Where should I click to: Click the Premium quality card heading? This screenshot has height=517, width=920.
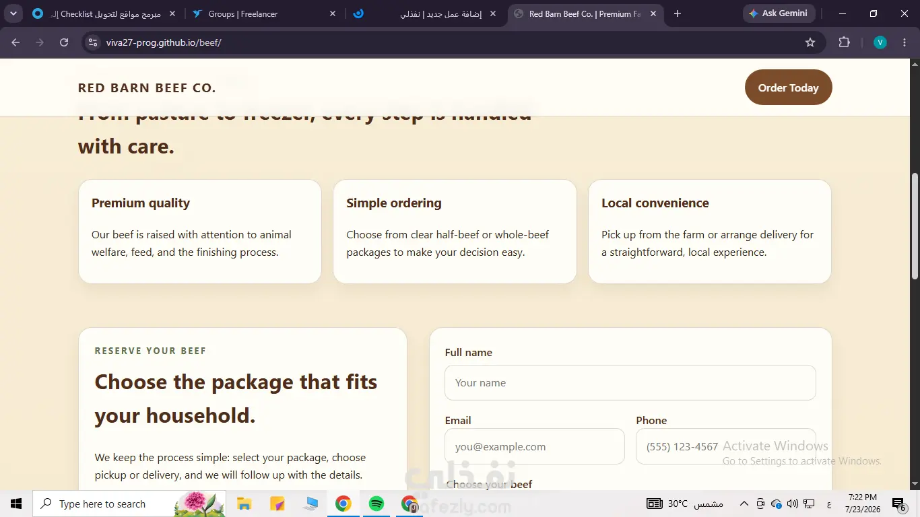click(x=141, y=203)
